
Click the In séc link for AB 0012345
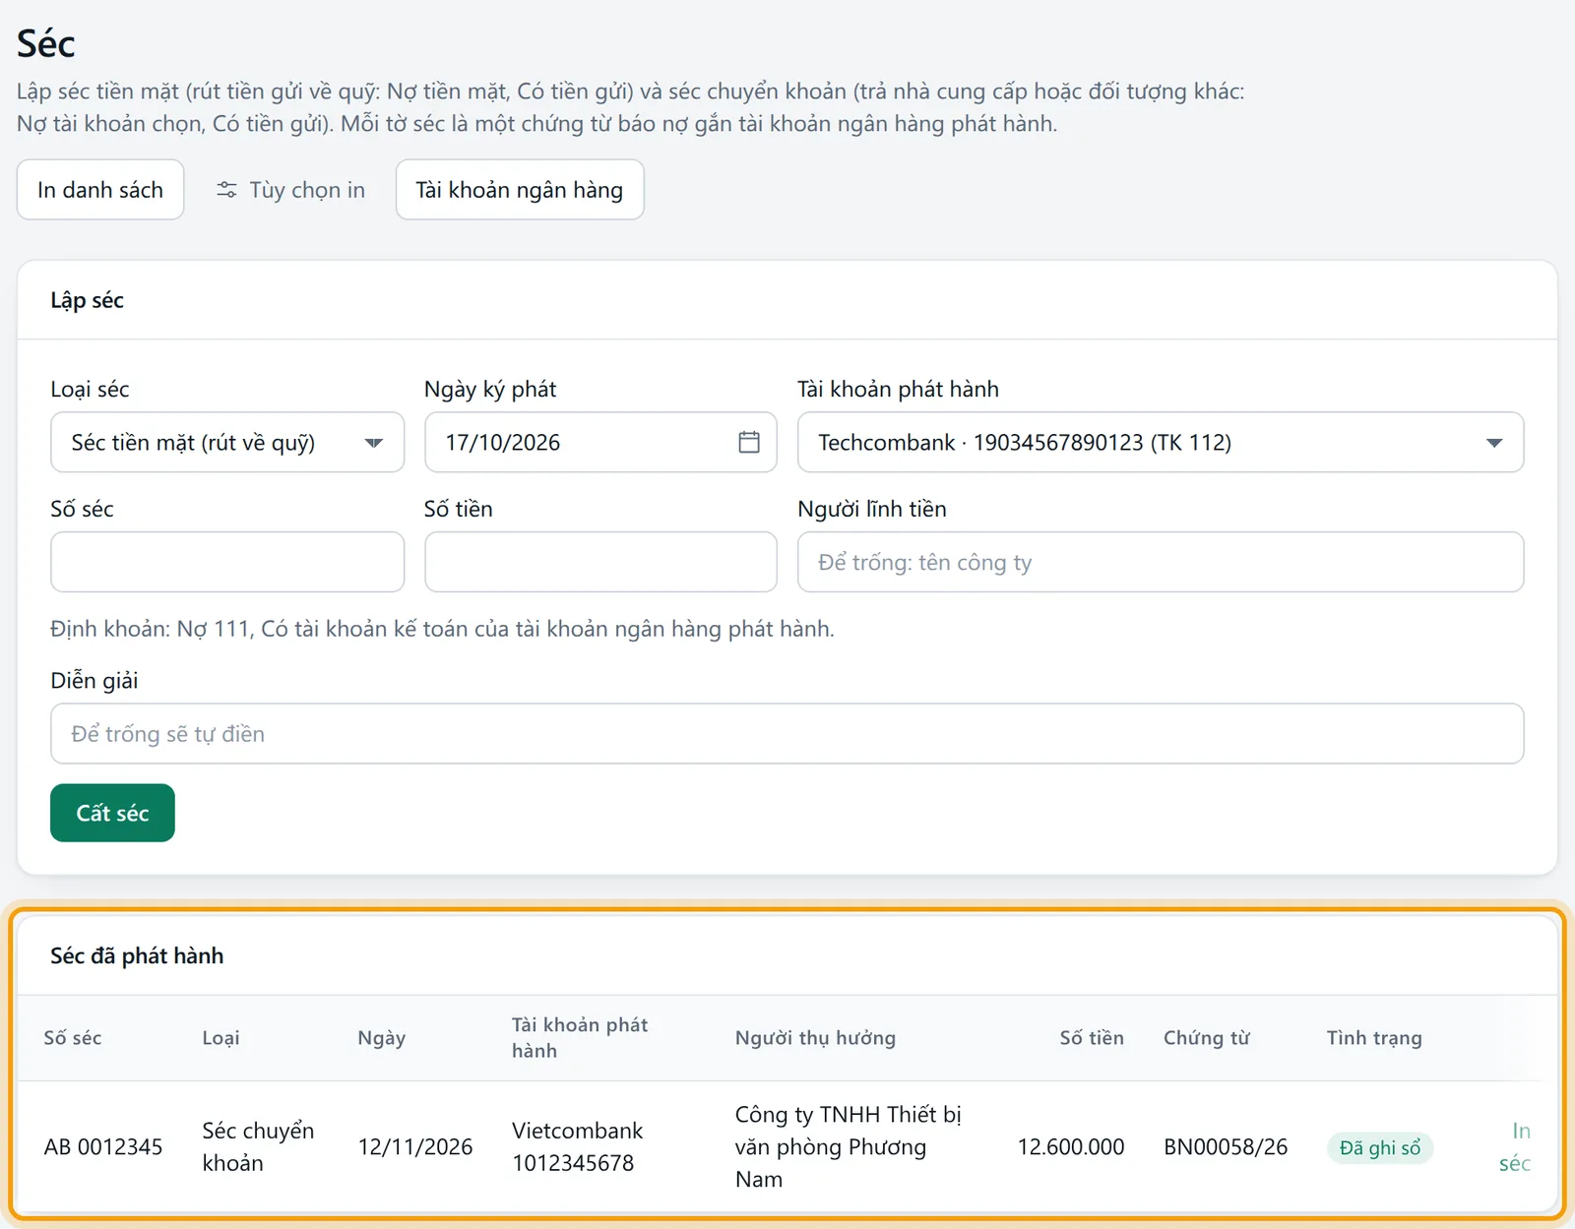(x=1516, y=1146)
